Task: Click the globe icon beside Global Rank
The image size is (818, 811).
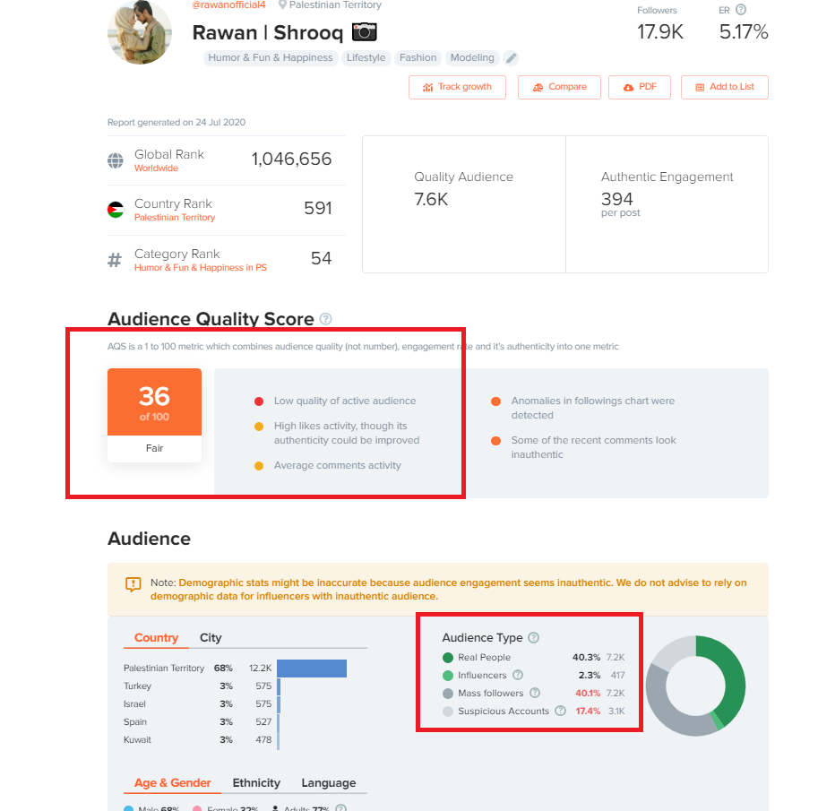Action: (116, 160)
